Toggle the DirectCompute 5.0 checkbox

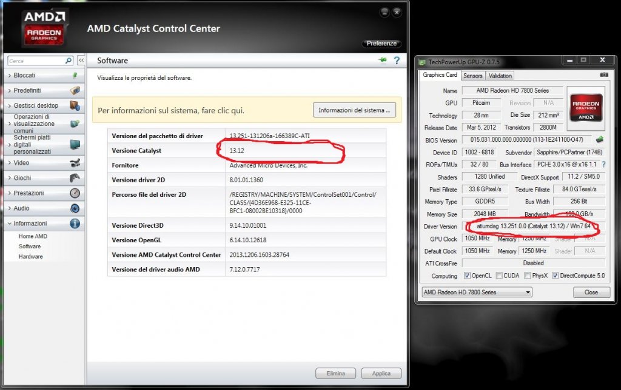point(556,276)
